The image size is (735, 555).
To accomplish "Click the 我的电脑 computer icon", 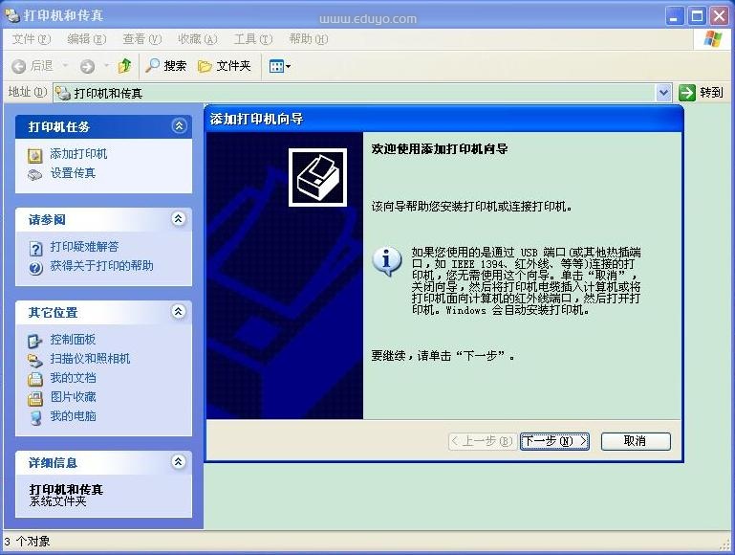I will click(35, 417).
